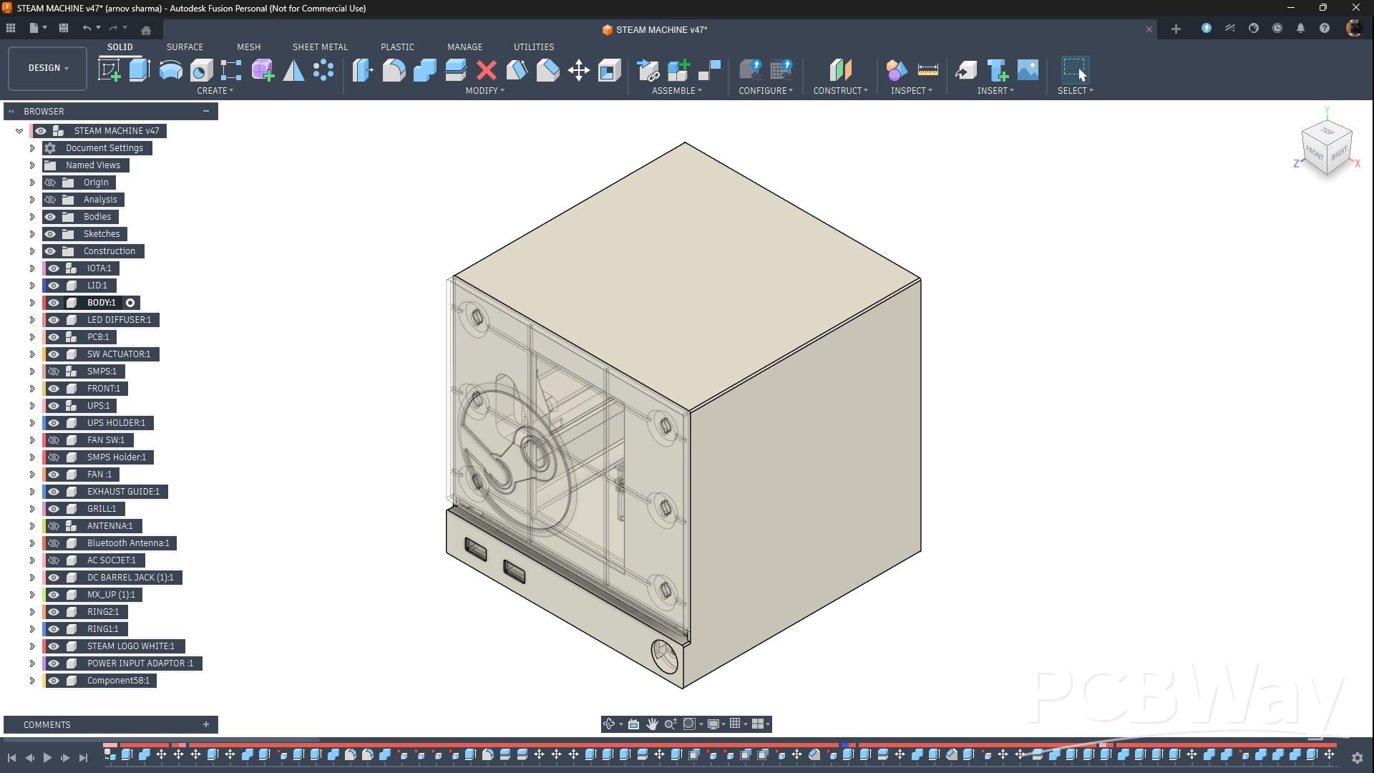The height and width of the screenshot is (773, 1374).
Task: Click the timeline Play button
Action: (x=47, y=757)
